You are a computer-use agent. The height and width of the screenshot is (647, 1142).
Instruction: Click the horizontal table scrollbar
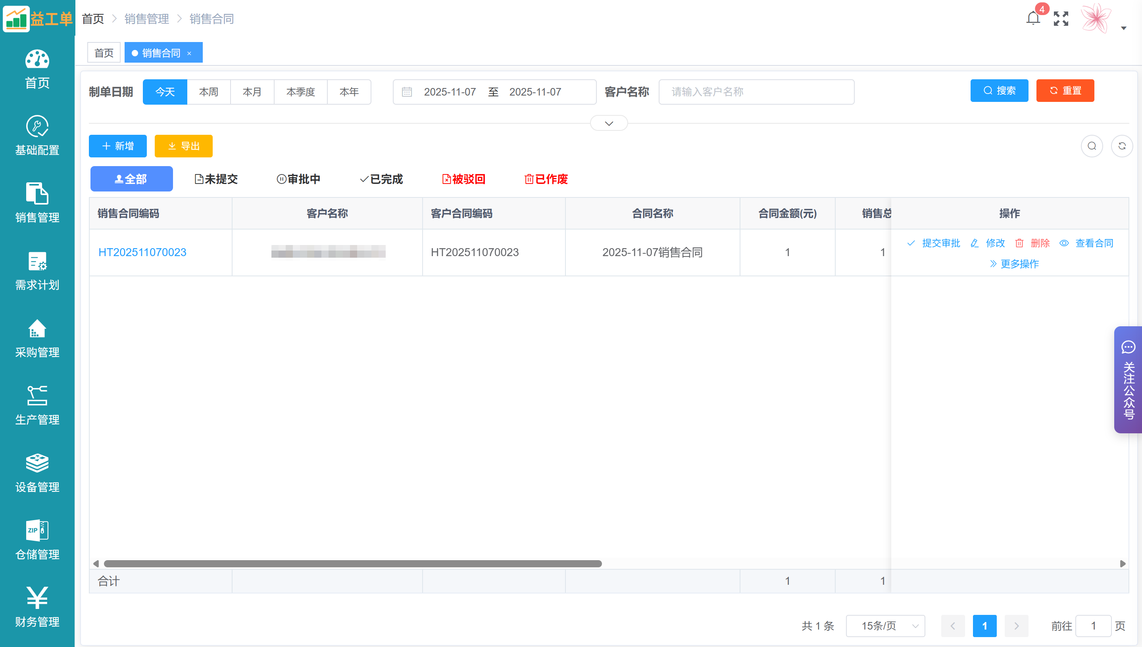point(352,563)
